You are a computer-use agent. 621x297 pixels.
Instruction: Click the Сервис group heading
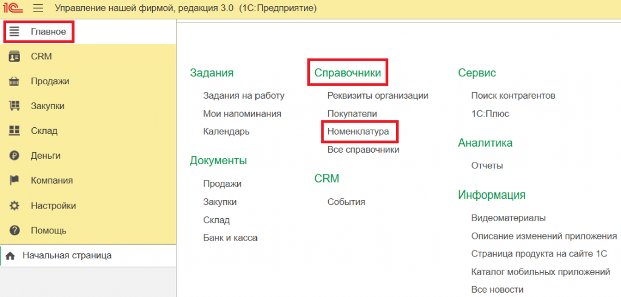(x=477, y=73)
